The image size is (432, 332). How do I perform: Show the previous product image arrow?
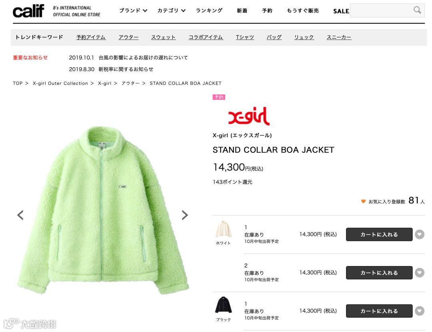(20, 215)
